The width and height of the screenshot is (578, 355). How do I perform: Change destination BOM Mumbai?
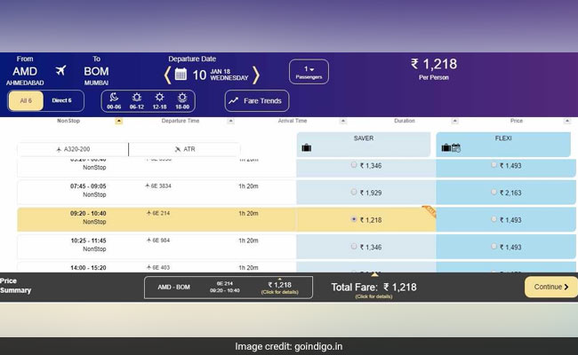[96, 73]
